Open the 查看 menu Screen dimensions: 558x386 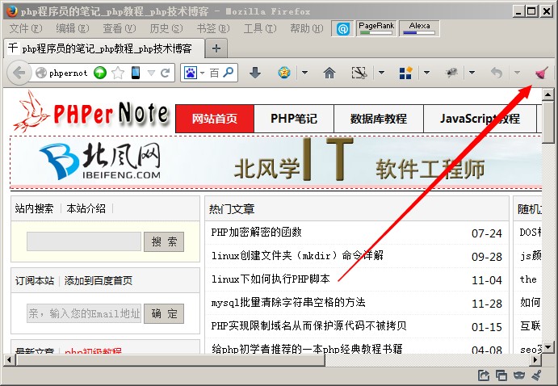[x=120, y=28]
